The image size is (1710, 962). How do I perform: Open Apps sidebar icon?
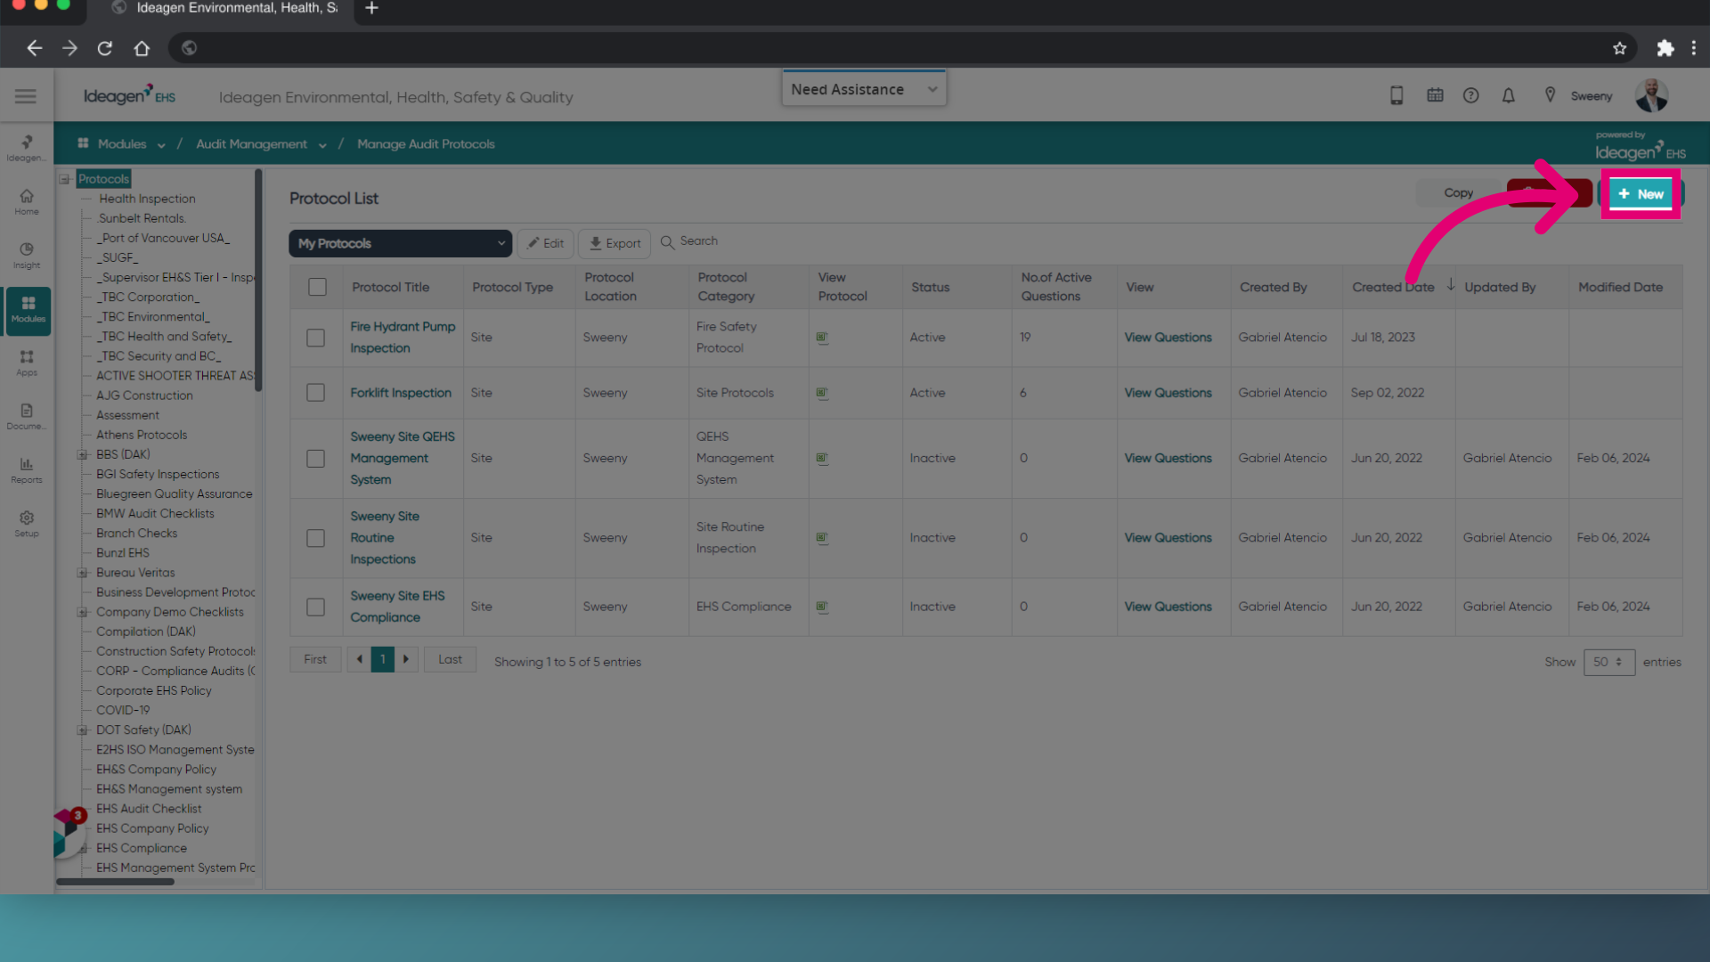pos(27,363)
